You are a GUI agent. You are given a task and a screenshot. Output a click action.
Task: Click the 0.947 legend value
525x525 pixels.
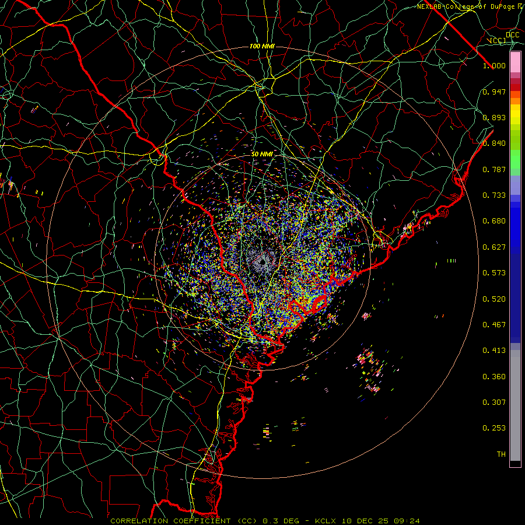tap(494, 92)
